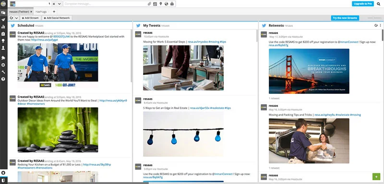Click the Scheduled stream title
Viewport: 384px width, 184px height.
click(26, 25)
